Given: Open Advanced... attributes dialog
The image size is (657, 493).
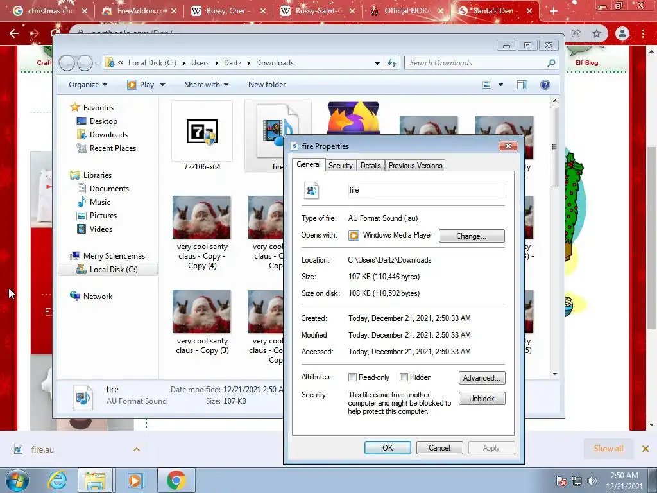Looking at the screenshot, I should point(481,377).
